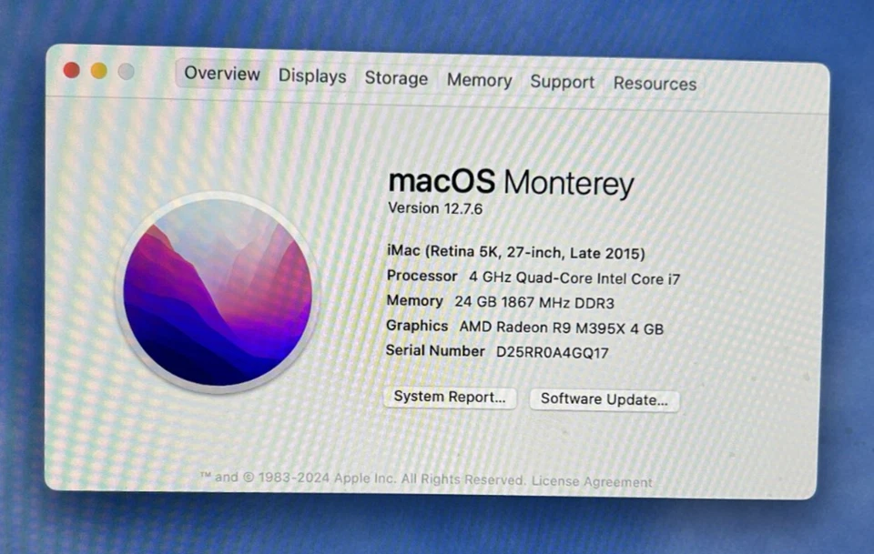This screenshot has width=874, height=554.
Task: Click Version 12.7.6 to reveal build number
Action: (436, 208)
